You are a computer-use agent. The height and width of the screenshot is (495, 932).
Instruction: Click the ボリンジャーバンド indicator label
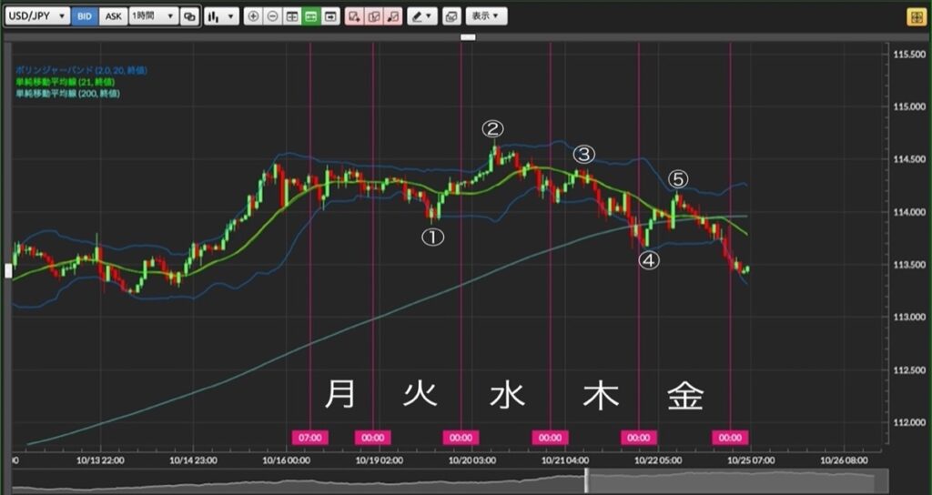click(81, 70)
